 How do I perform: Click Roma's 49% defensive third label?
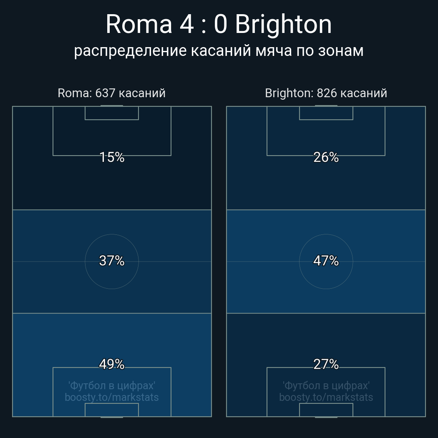coord(112,364)
